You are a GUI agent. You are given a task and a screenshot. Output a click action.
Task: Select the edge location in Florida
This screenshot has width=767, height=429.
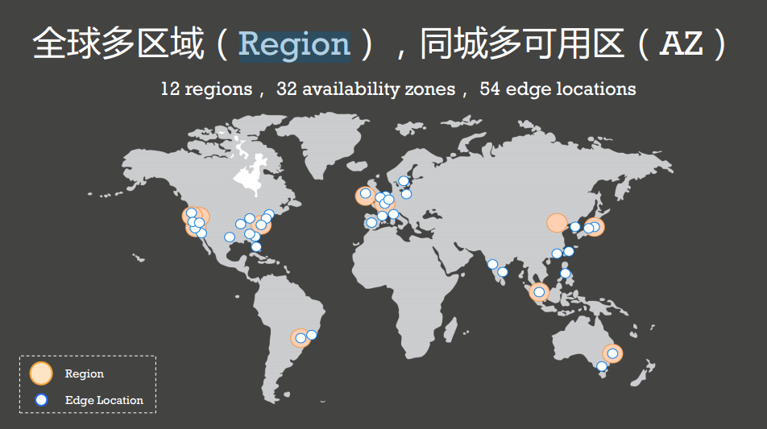point(256,246)
